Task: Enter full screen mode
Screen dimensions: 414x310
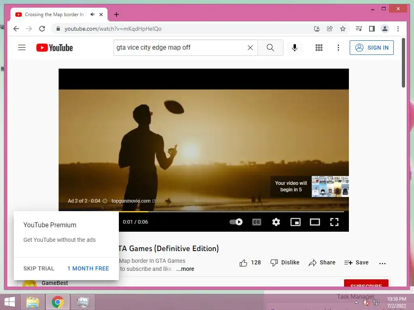Action: (334, 222)
